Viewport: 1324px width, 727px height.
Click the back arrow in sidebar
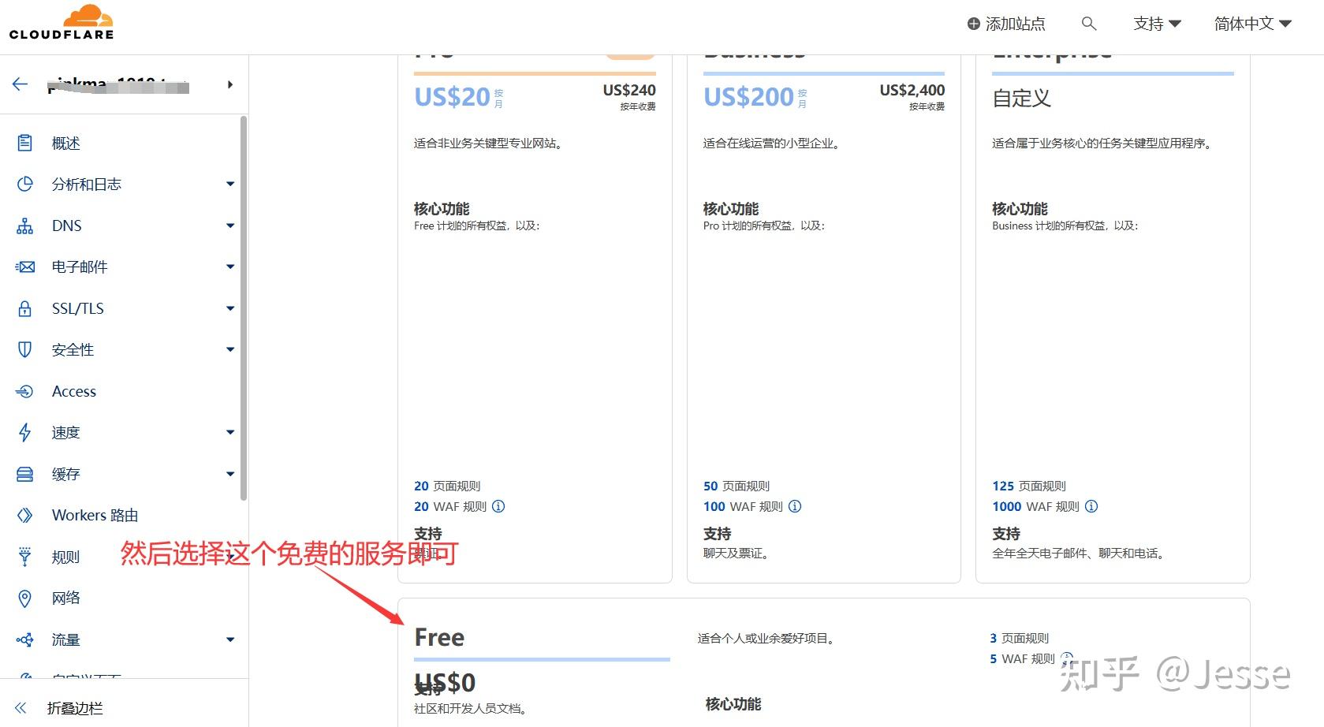coord(21,84)
